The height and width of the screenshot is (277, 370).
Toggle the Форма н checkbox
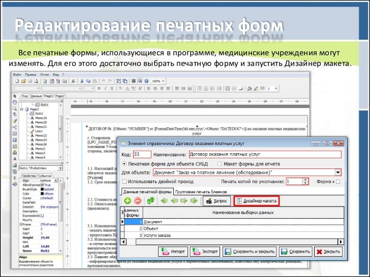click(x=338, y=182)
